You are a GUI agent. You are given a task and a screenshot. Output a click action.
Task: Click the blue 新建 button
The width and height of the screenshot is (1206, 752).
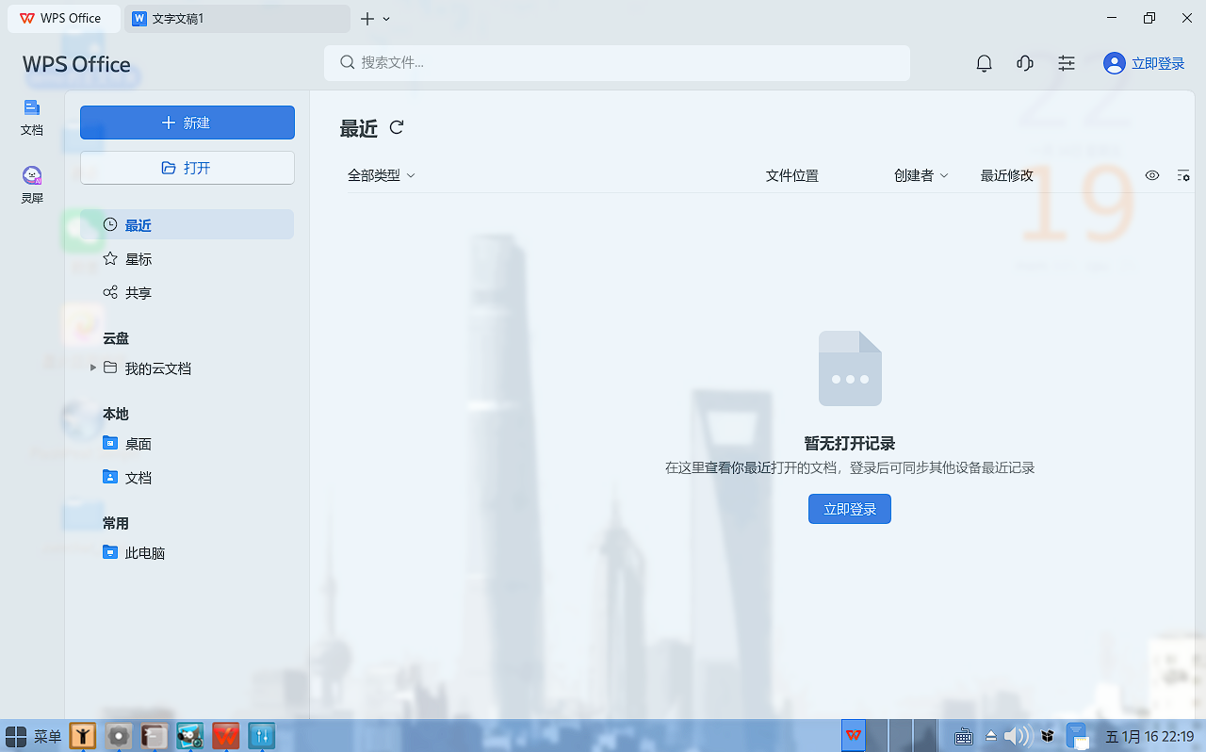point(187,123)
